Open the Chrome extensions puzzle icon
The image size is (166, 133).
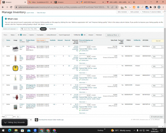click(151, 7)
